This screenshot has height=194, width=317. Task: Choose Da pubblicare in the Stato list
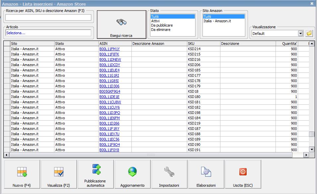click(173, 25)
